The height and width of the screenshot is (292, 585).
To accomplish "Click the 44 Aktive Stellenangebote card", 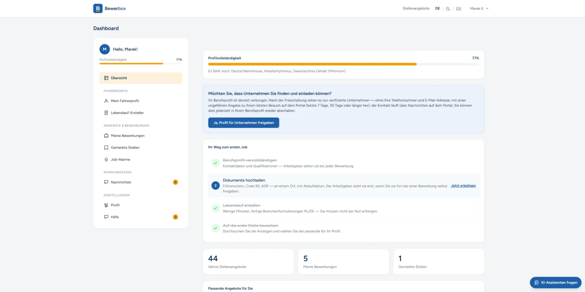I will pos(248,262).
